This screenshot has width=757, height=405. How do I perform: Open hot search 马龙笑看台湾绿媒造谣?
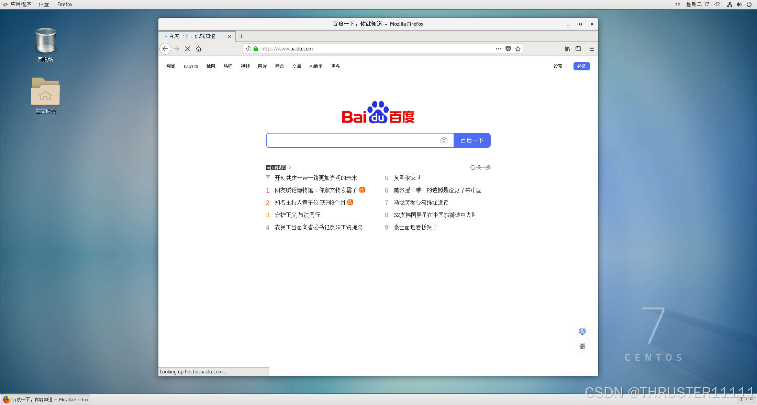tap(421, 202)
